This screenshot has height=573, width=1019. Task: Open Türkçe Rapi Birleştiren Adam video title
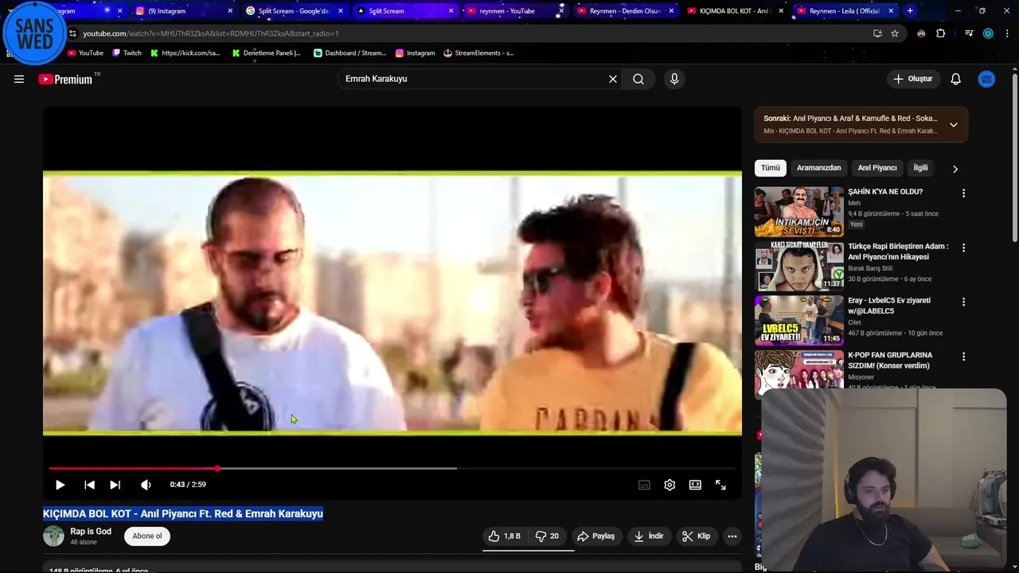click(898, 251)
